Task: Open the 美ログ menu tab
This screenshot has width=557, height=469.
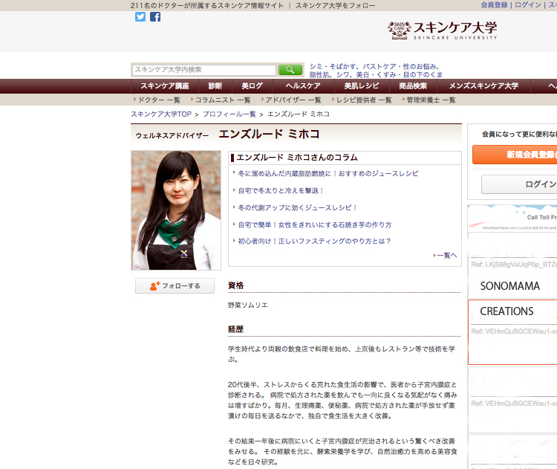Action: [252, 86]
